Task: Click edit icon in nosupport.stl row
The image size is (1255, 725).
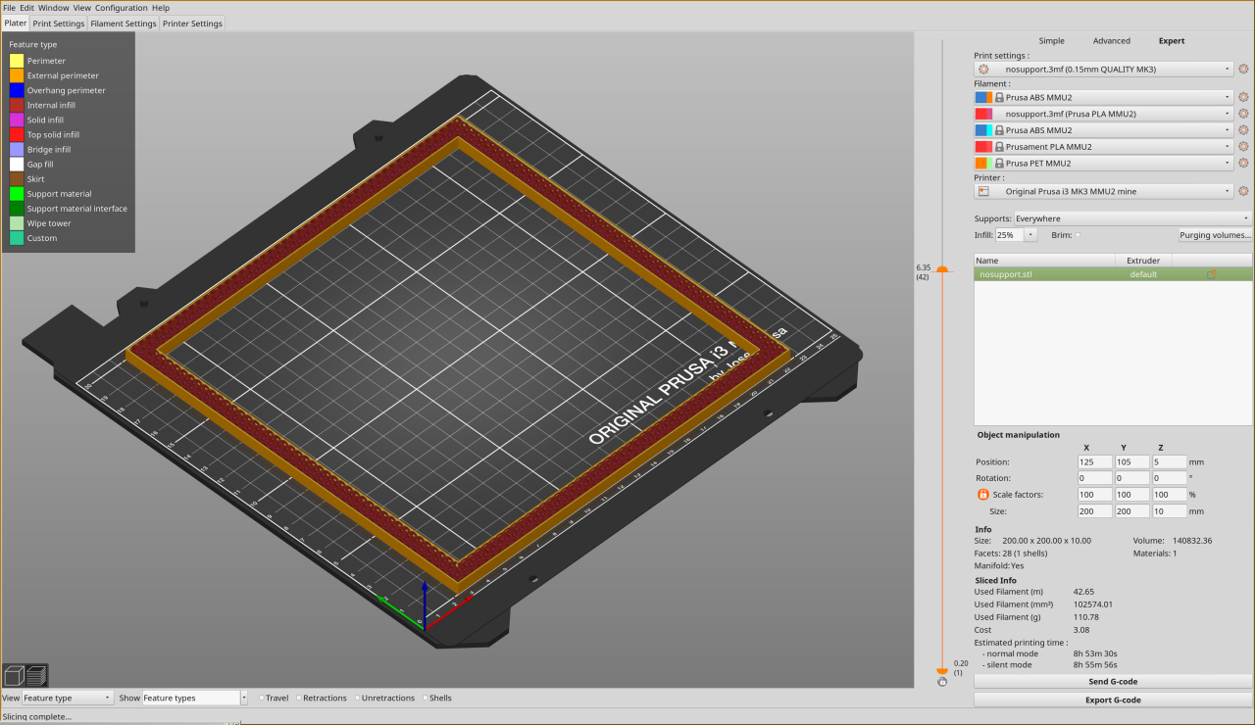Action: [x=1212, y=274]
